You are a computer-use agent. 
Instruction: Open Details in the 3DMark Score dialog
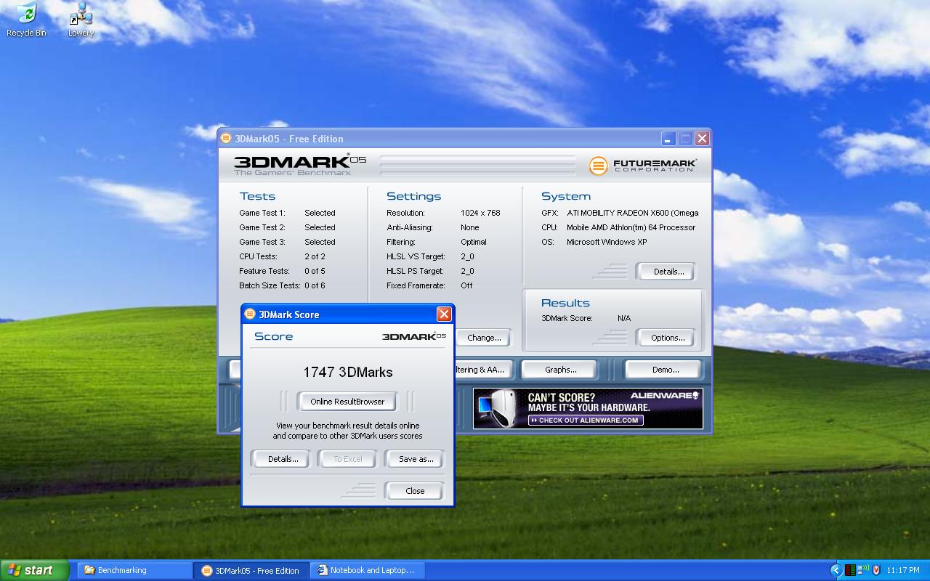[283, 459]
